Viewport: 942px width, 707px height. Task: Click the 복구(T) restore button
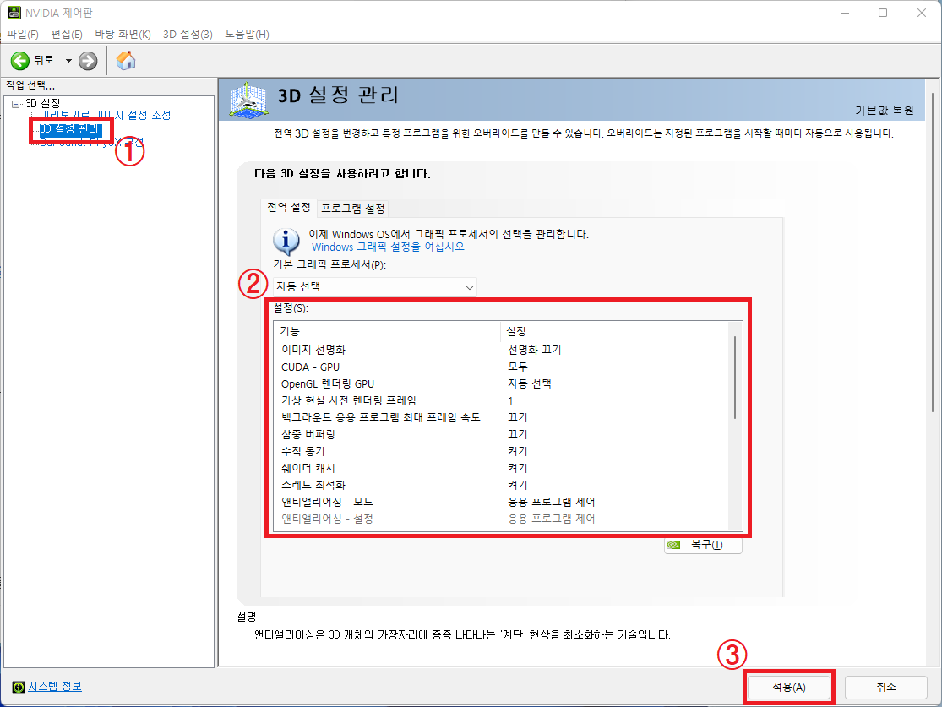click(703, 544)
